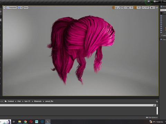
Task: Toggle surface snapping in viewport toolbar
Action: (x=126, y=8)
